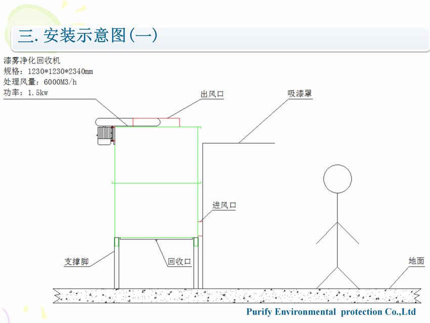The height and width of the screenshot is (323, 430).
Task: Select the 支撑脚 label
Action: tap(76, 262)
